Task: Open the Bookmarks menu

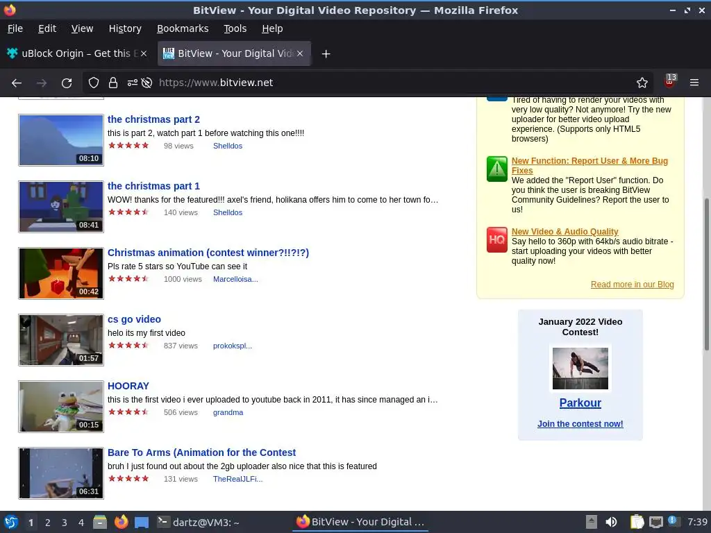Action: (x=183, y=28)
